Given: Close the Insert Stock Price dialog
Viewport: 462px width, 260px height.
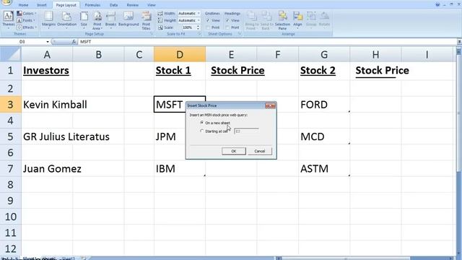Looking at the screenshot, I should click(x=270, y=105).
